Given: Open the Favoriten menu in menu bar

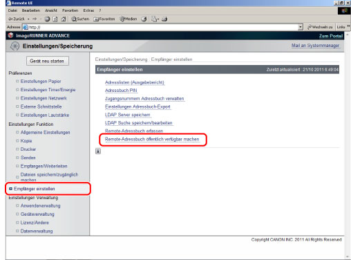Looking at the screenshot, I should 70,10.
